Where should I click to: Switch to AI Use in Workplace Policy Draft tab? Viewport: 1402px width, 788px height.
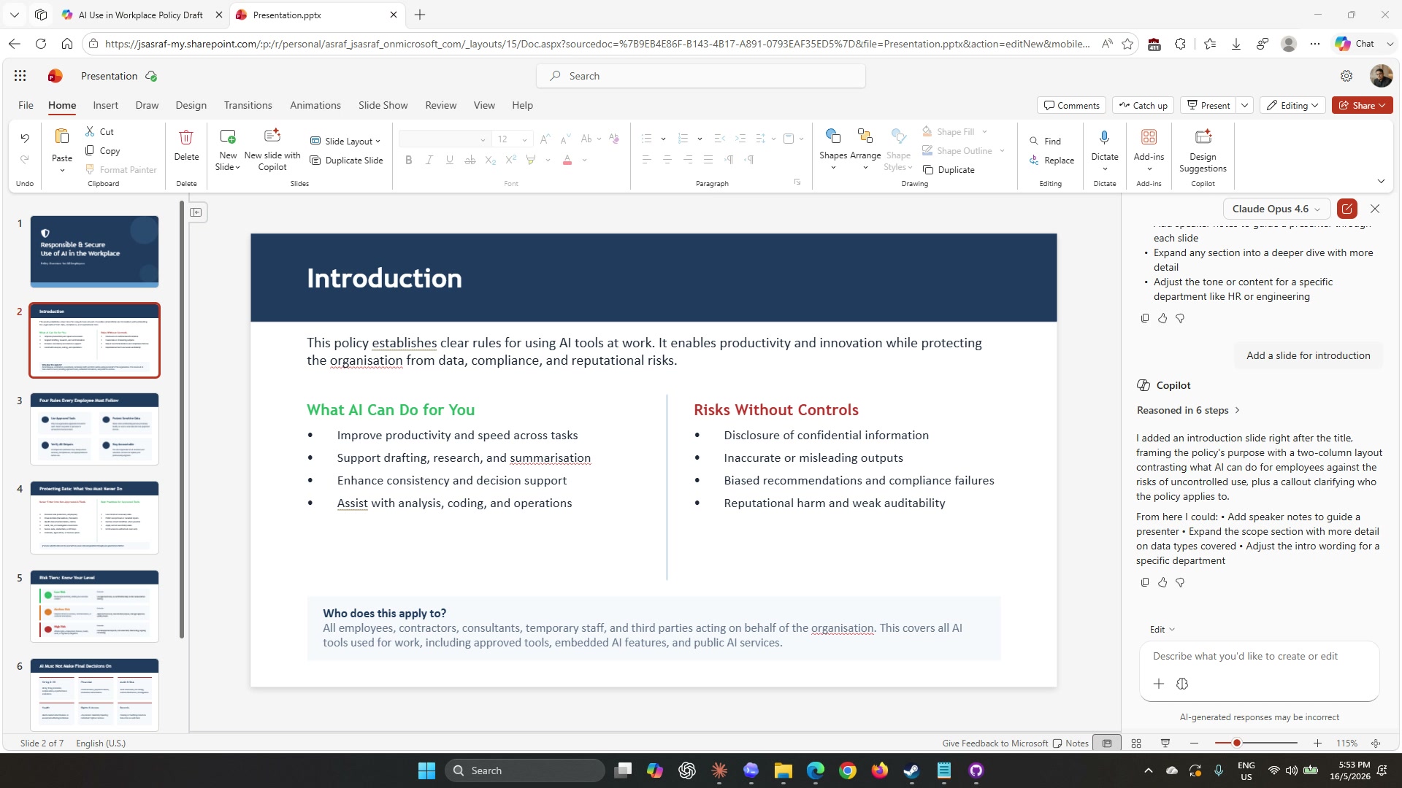[142, 15]
